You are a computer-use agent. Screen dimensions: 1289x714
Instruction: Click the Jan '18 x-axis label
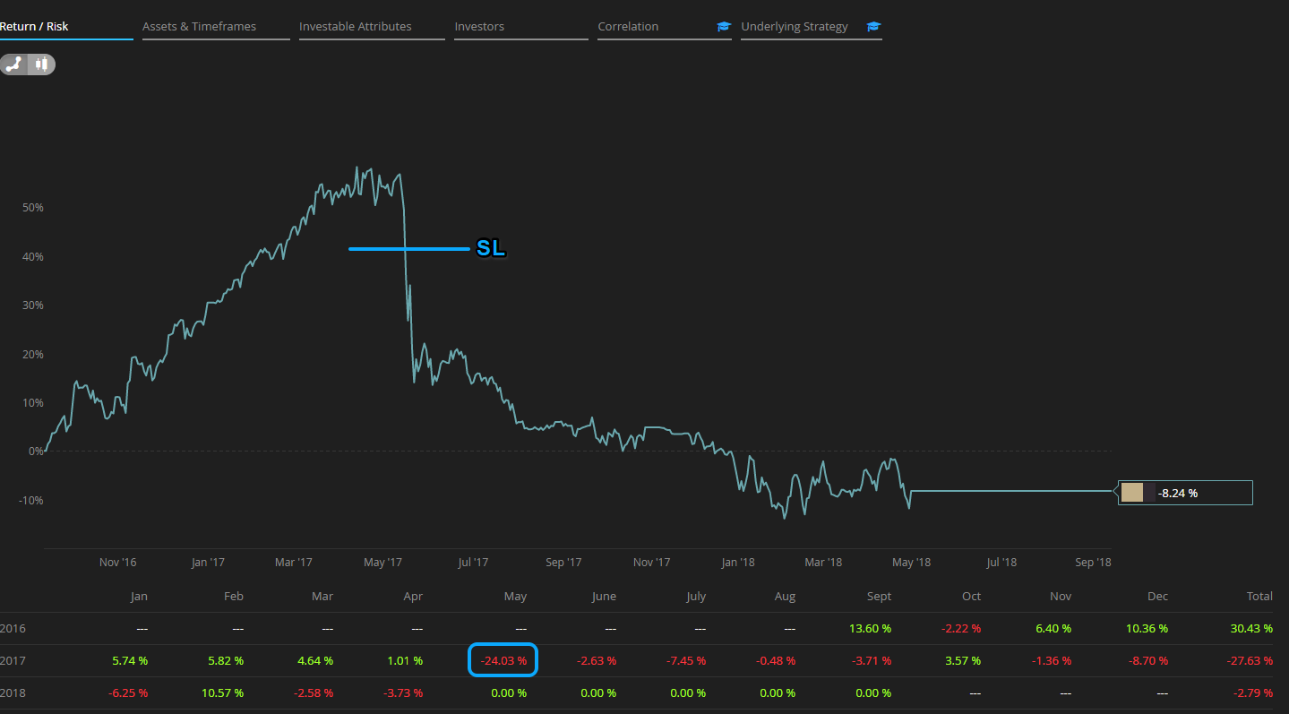(736, 563)
